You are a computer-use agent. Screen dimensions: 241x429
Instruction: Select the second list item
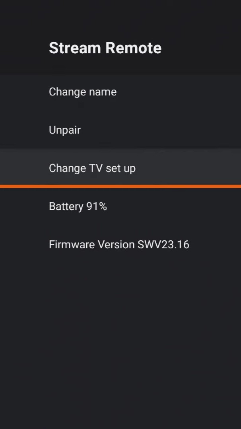point(65,130)
